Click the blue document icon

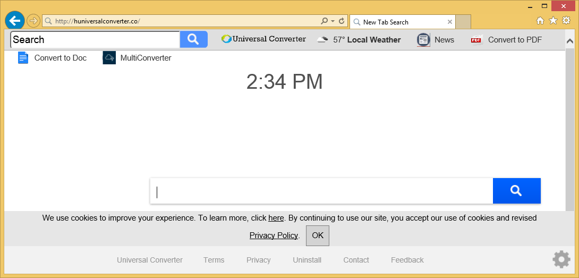pyautogui.click(x=23, y=57)
